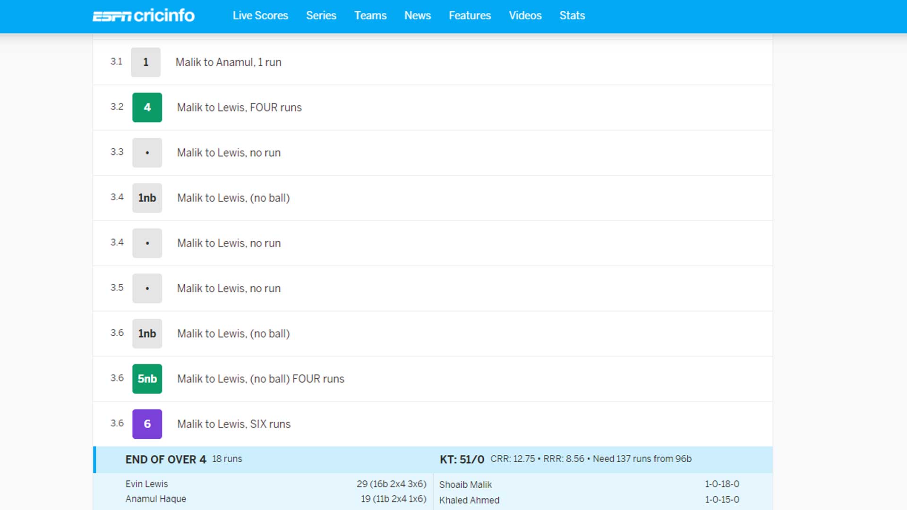The width and height of the screenshot is (907, 510).
Task: Click ball number 3.1
Action: click(x=116, y=61)
